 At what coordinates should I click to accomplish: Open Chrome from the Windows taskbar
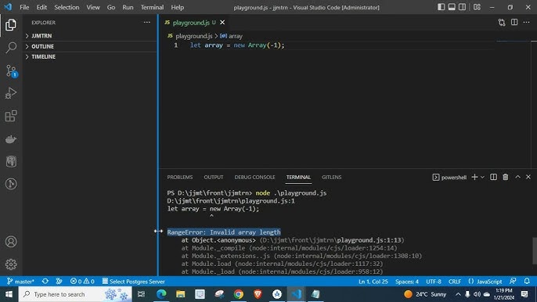[x=239, y=293]
